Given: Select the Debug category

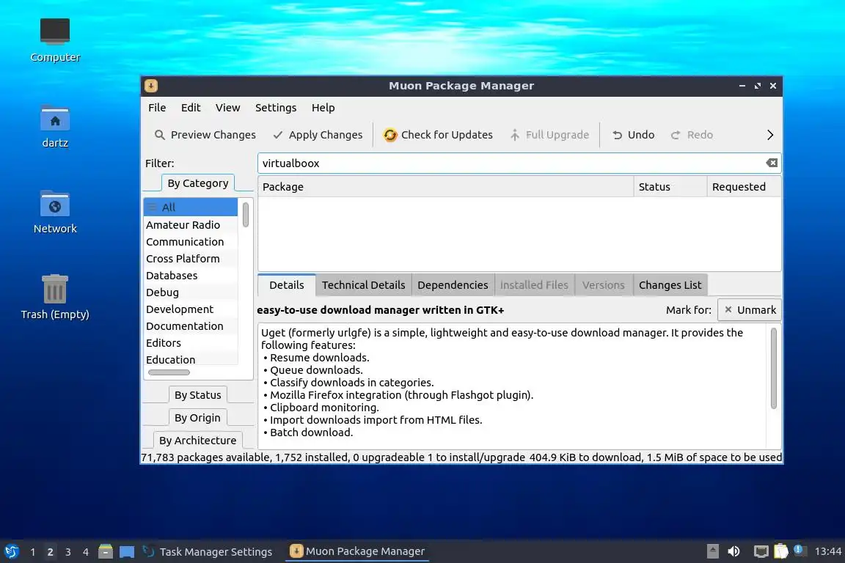Looking at the screenshot, I should [x=191, y=292].
